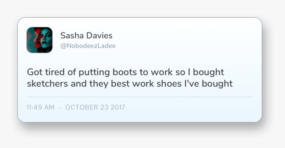Open Sasha Davies' profile picture
Image resolution: width=285 pixels, height=148 pixels.
(39, 40)
